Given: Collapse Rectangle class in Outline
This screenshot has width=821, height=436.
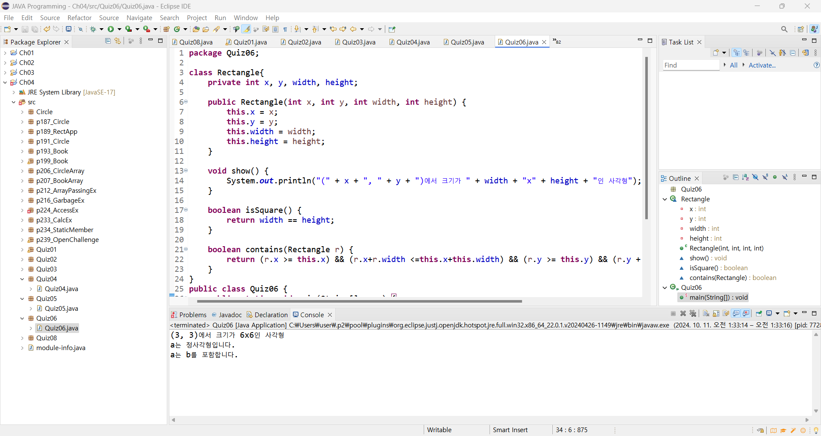Looking at the screenshot, I should pos(665,199).
